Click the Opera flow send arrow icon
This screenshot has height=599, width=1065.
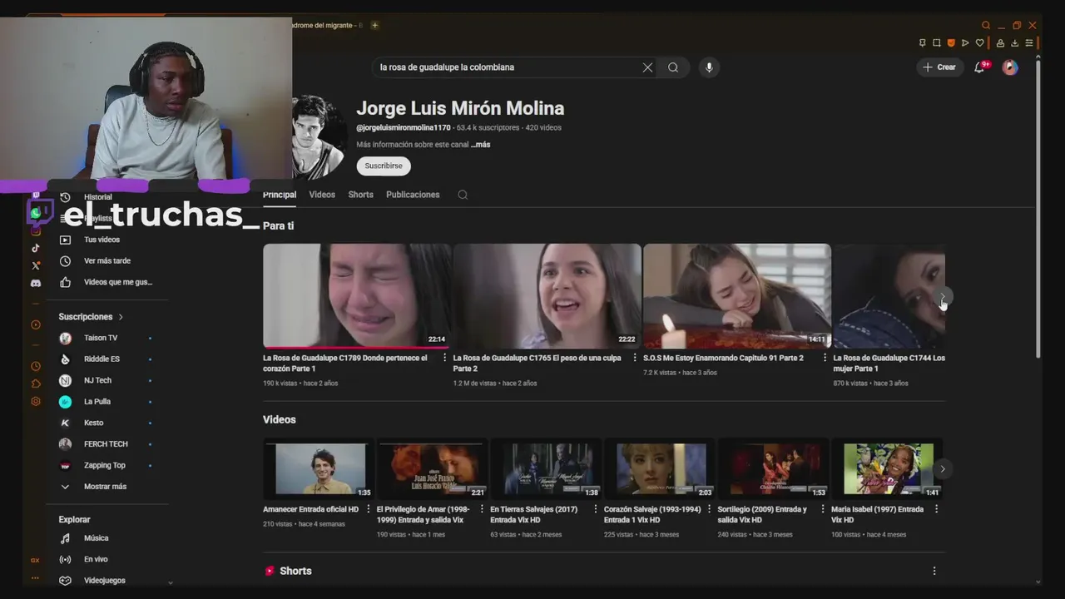(965, 43)
